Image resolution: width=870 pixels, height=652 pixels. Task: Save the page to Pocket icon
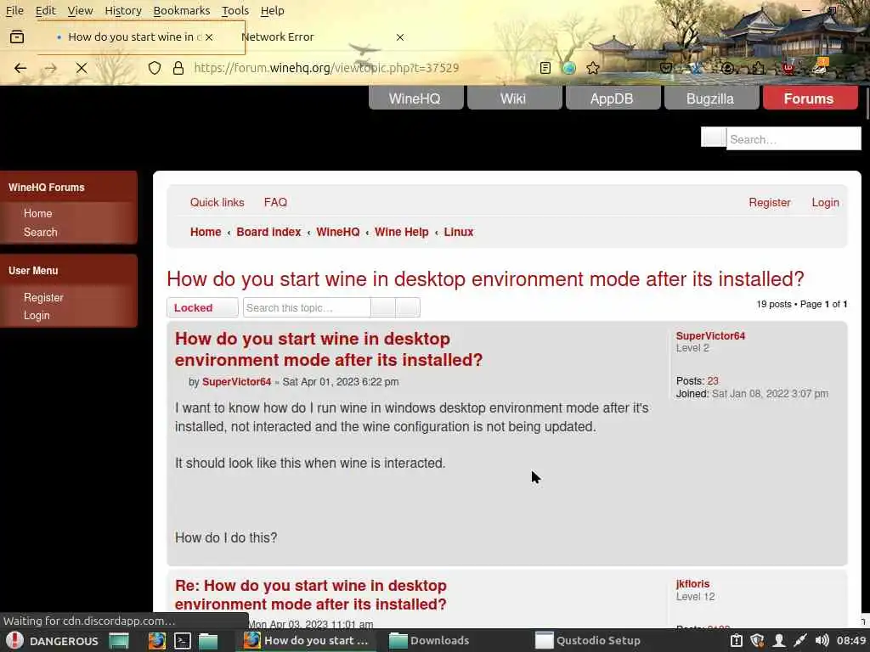666,68
